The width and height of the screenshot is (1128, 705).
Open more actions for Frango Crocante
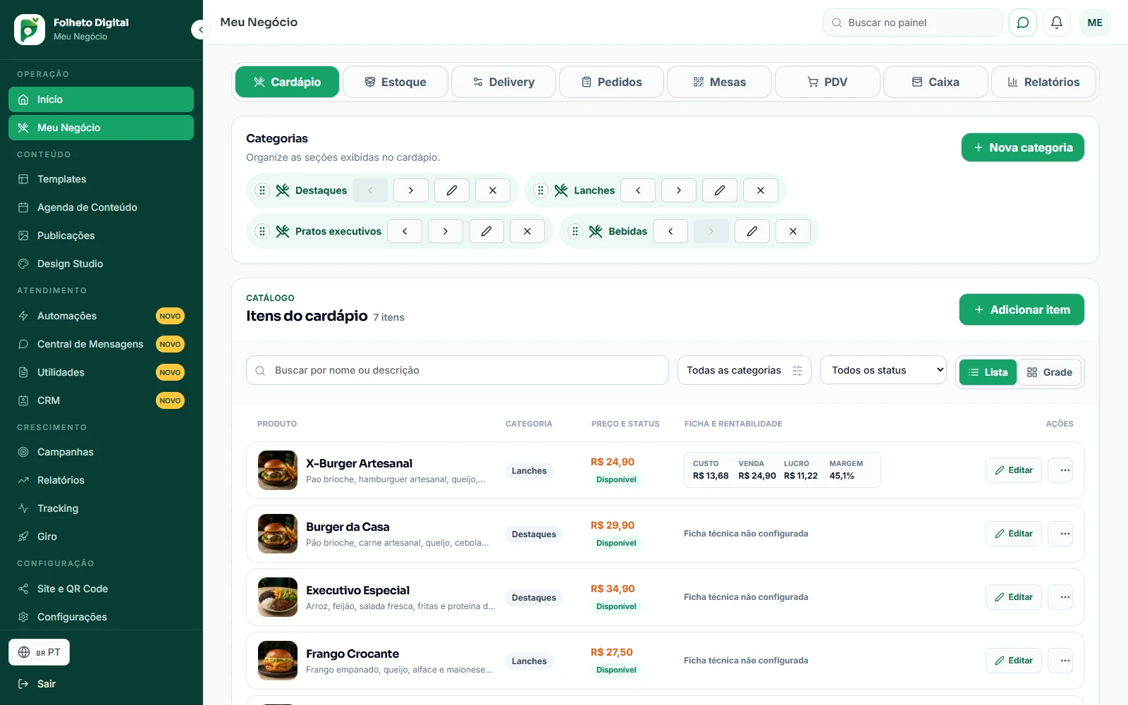(1060, 661)
